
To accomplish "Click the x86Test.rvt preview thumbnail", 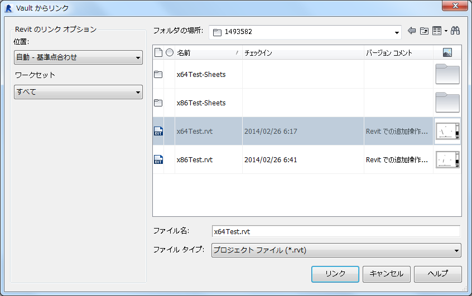I will [447, 159].
